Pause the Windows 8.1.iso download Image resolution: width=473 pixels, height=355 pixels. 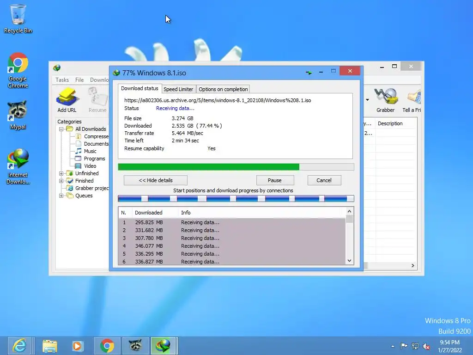pyautogui.click(x=275, y=180)
